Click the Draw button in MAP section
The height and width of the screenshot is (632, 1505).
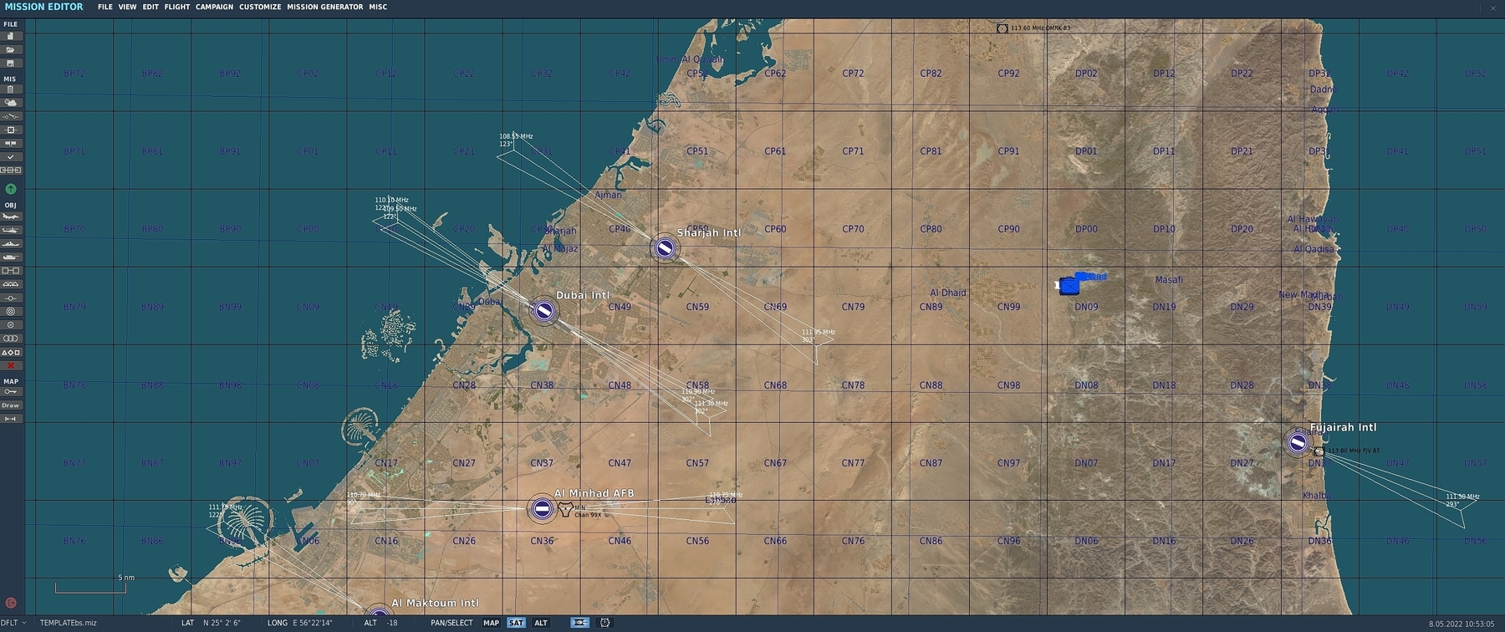(11, 405)
